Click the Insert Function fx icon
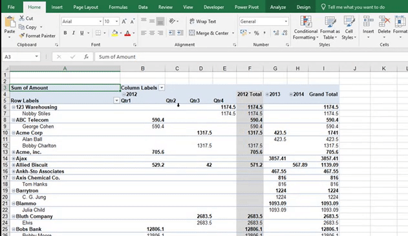408x236 pixels. 86,57
